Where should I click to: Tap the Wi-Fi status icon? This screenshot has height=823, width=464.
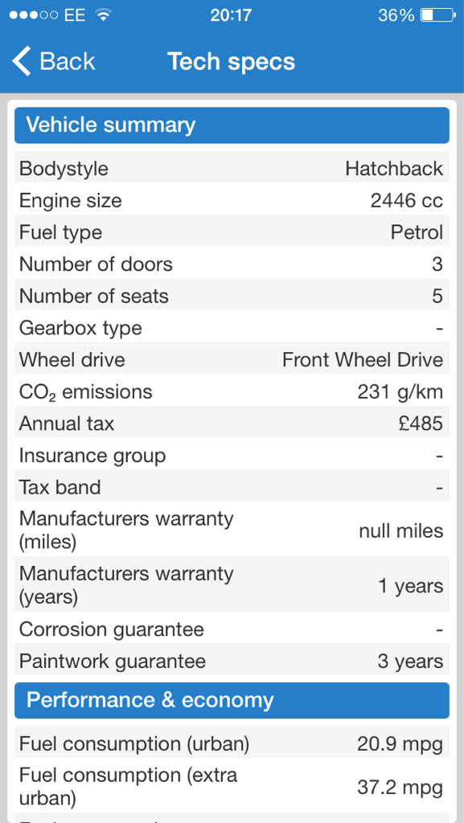point(104,15)
